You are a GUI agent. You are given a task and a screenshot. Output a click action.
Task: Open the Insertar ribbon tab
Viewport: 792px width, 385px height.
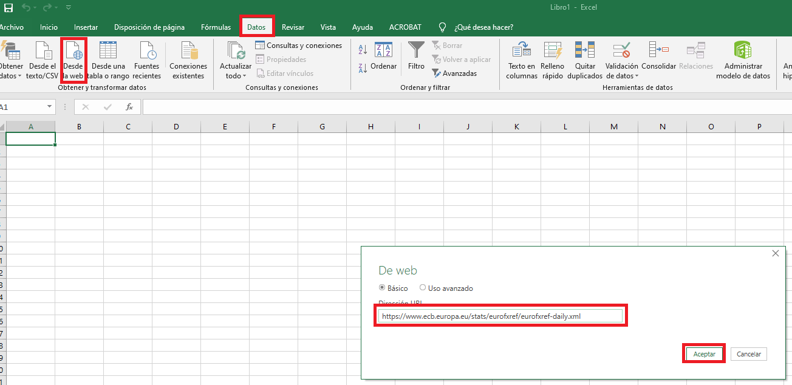86,27
